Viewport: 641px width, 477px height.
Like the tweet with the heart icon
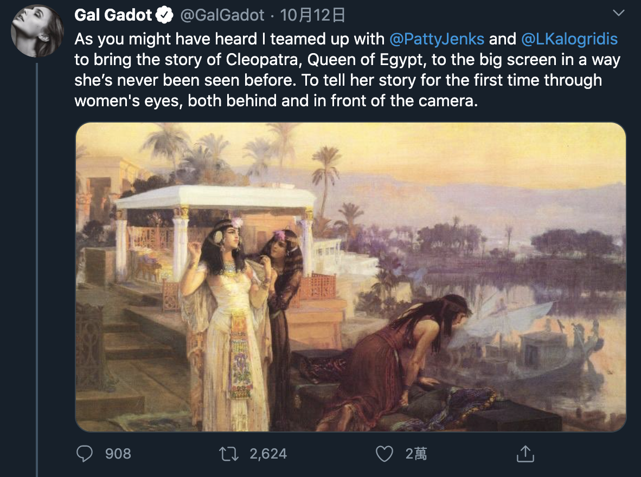click(x=384, y=453)
